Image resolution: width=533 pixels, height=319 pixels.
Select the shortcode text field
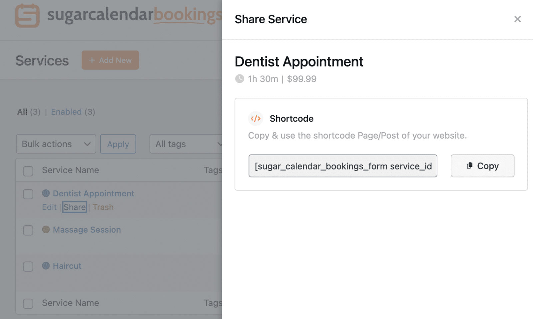coord(343,166)
